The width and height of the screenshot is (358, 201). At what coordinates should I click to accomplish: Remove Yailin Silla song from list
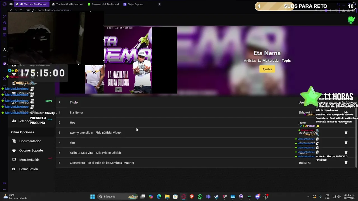tap(346, 153)
